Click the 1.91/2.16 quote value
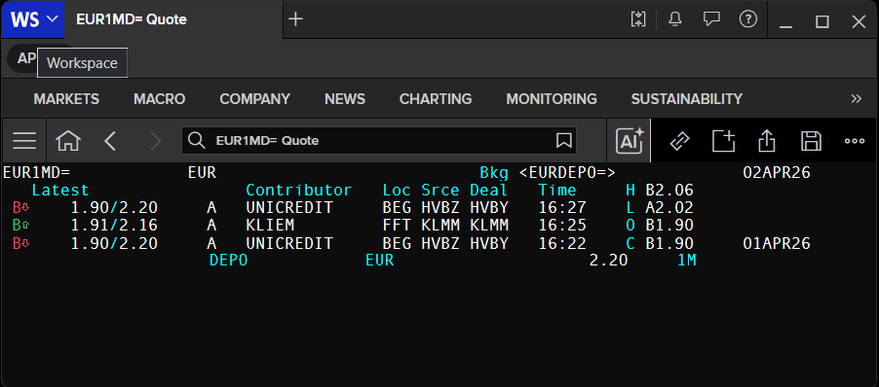Image resolution: width=879 pixels, height=387 pixels. pyautogui.click(x=114, y=226)
